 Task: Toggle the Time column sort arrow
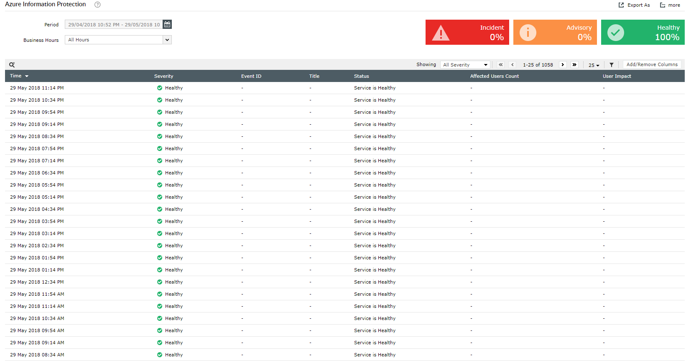coord(27,76)
